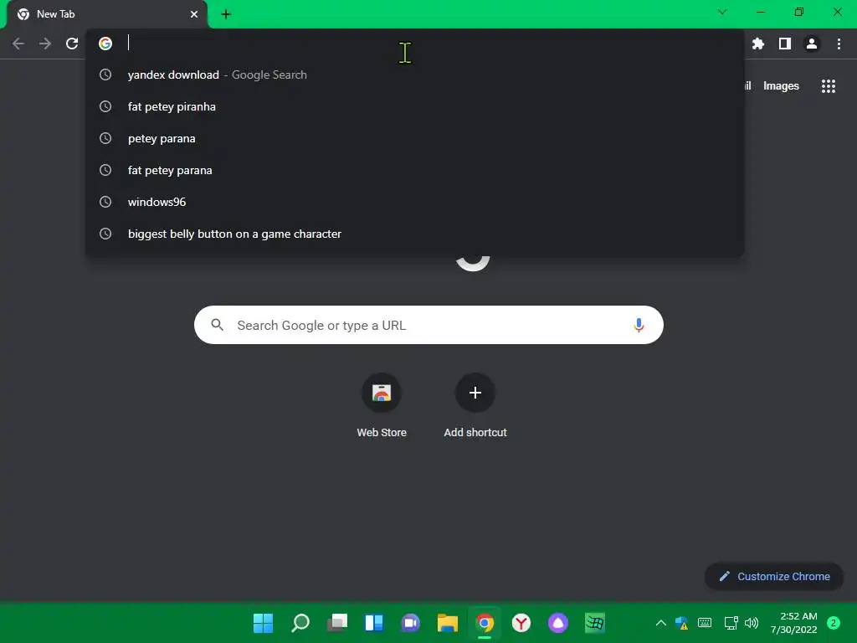Screen dimensions: 857x643
Task: Pick the windows96 suggestion
Action: point(414,202)
